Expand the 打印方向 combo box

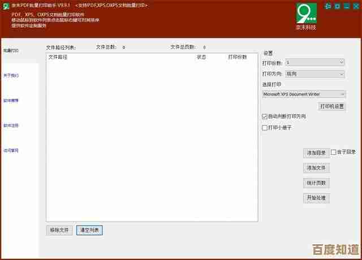pos(315,74)
